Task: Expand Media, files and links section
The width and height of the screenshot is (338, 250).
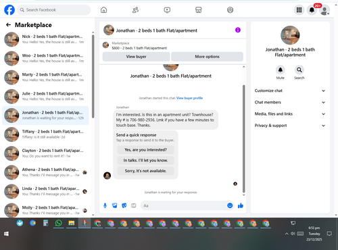Action: click(290, 114)
